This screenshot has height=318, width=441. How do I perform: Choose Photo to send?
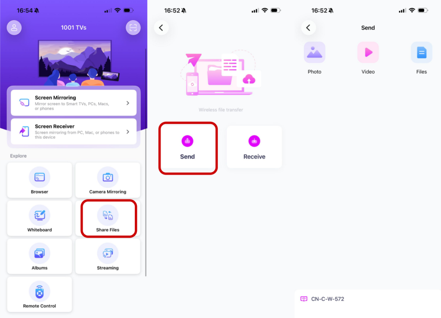314,58
